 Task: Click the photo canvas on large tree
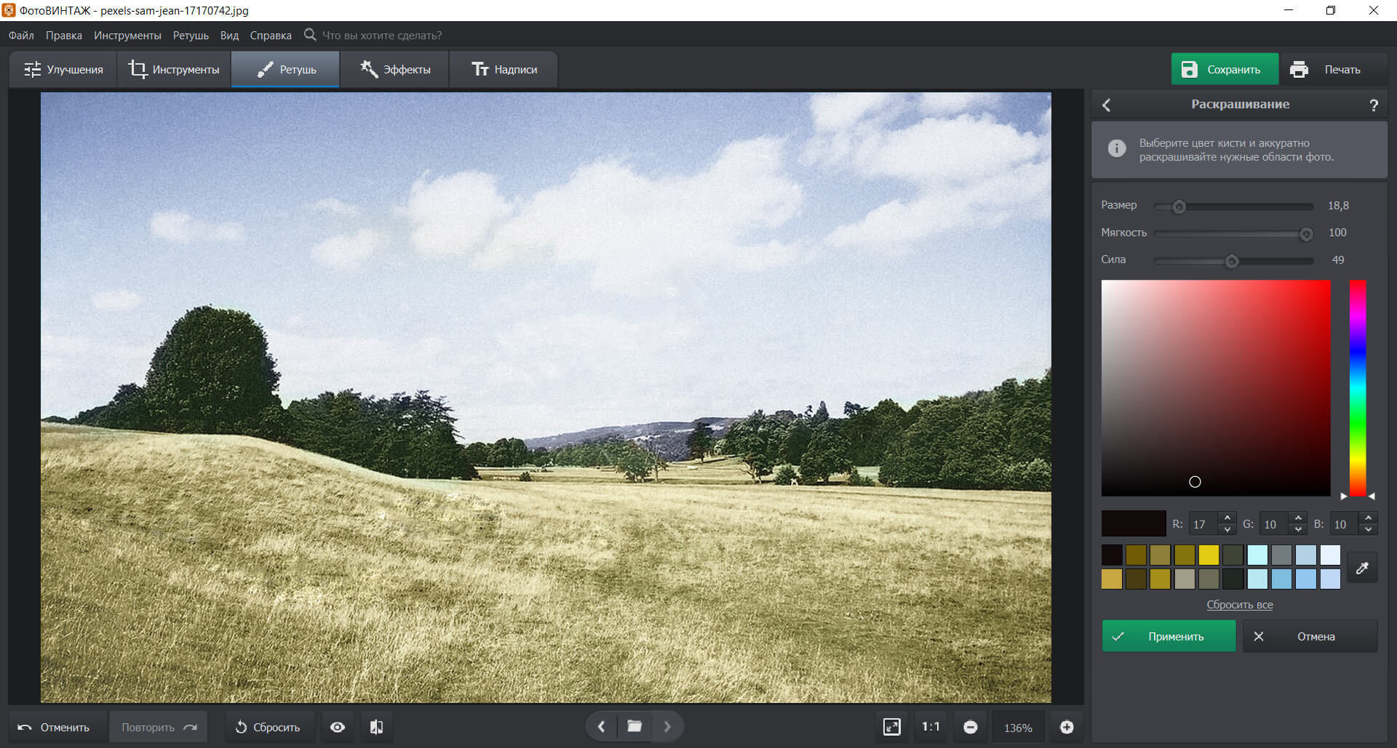point(211,371)
